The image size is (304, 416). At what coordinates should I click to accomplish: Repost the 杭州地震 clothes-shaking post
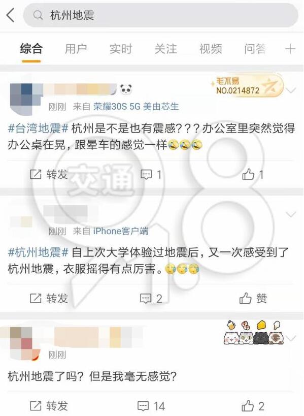(49, 298)
